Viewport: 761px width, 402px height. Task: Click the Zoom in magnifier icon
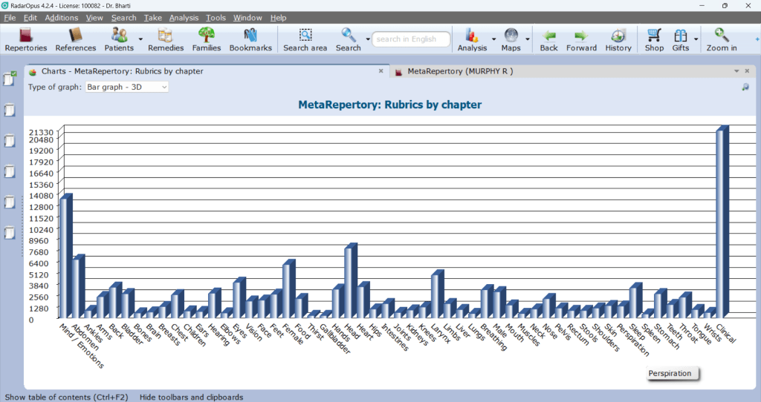[722, 40]
